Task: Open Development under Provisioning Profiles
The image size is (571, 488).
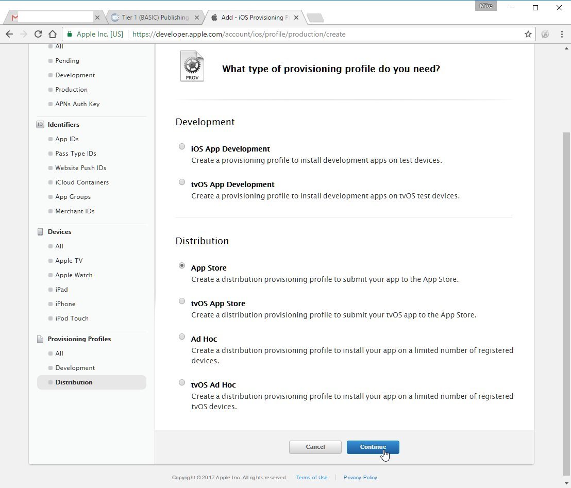Action: pyautogui.click(x=75, y=368)
